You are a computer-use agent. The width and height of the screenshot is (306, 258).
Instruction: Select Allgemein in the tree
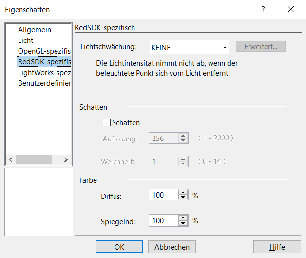point(35,30)
